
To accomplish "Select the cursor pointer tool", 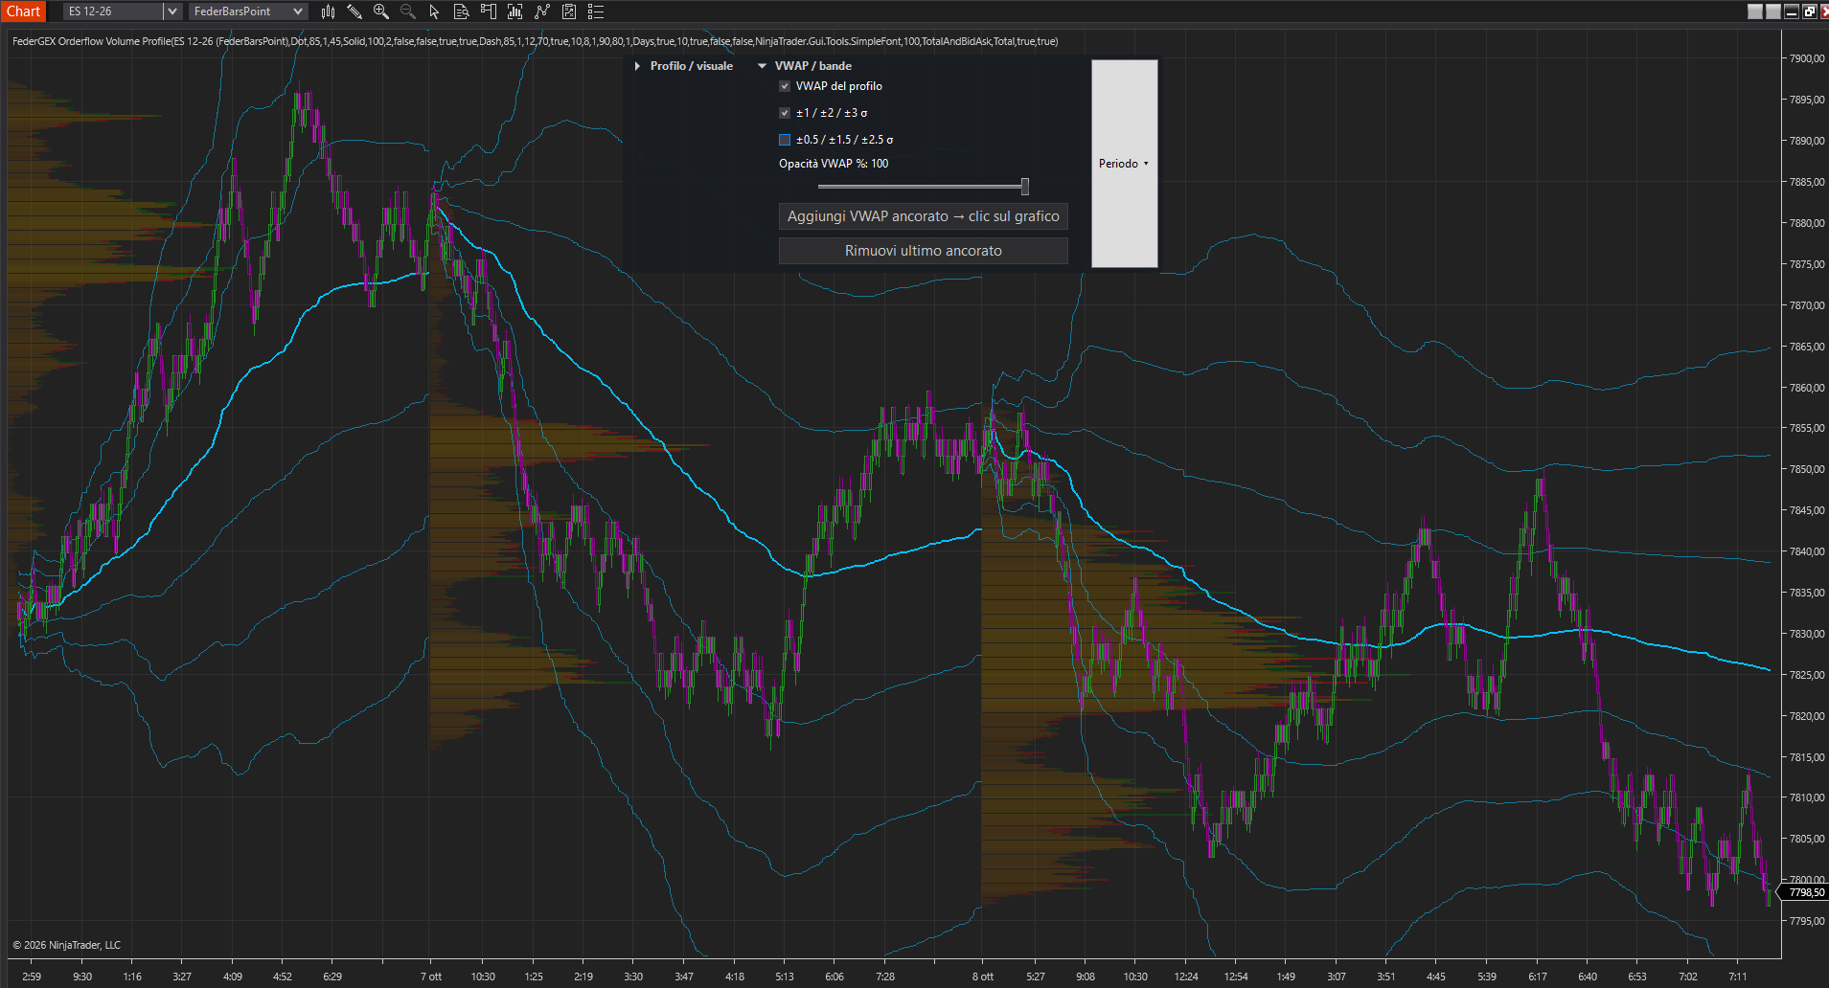I will click(434, 11).
